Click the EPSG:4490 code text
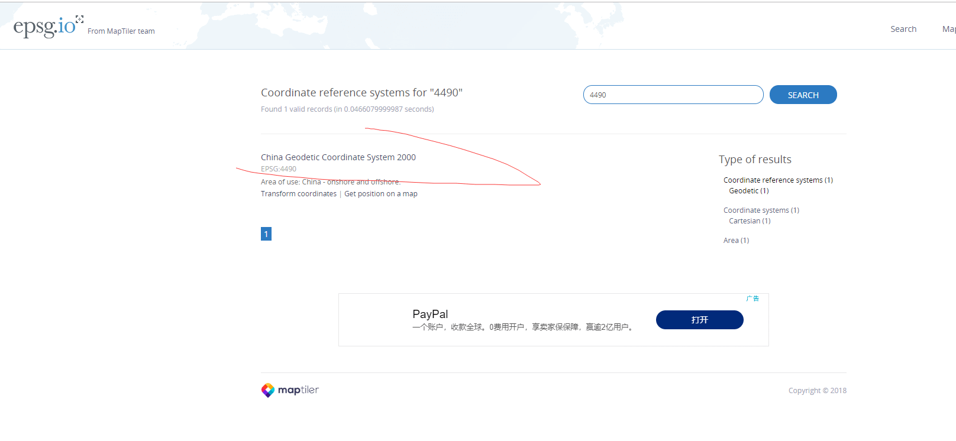The image size is (956, 441). click(279, 169)
